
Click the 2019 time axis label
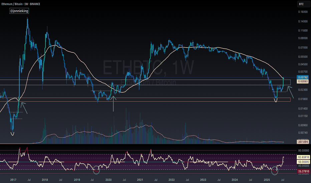click(x=77, y=180)
